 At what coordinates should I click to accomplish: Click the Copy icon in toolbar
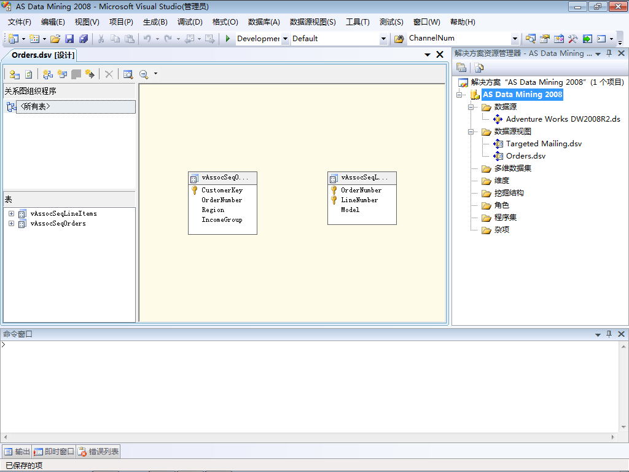(x=115, y=39)
